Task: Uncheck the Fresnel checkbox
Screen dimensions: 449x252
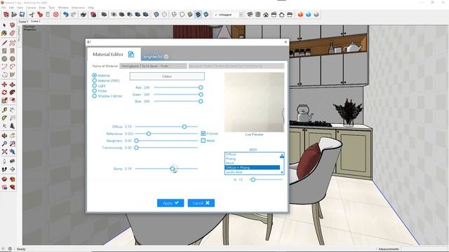Action: click(203, 134)
